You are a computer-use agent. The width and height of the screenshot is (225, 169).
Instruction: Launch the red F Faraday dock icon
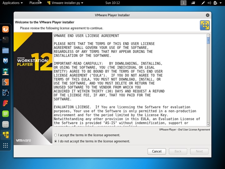[5, 103]
